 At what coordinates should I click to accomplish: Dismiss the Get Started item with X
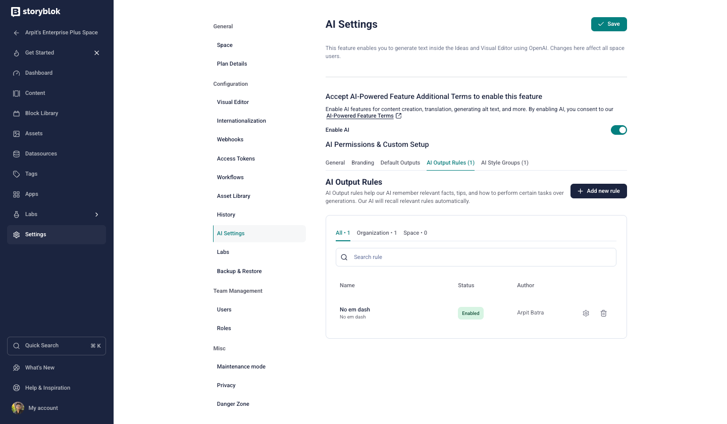coord(96,52)
